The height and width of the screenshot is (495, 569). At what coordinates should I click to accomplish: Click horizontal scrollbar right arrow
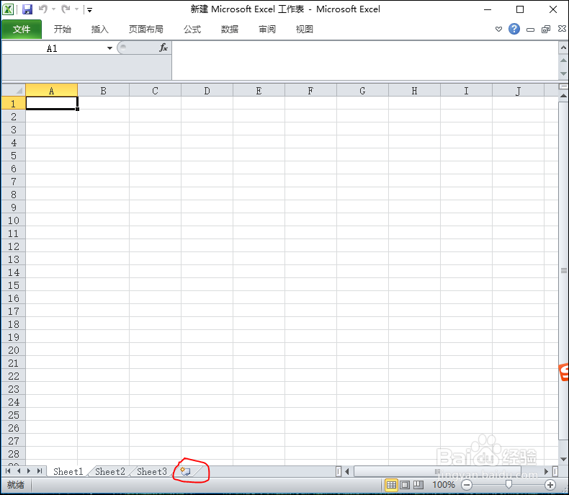[546, 471]
